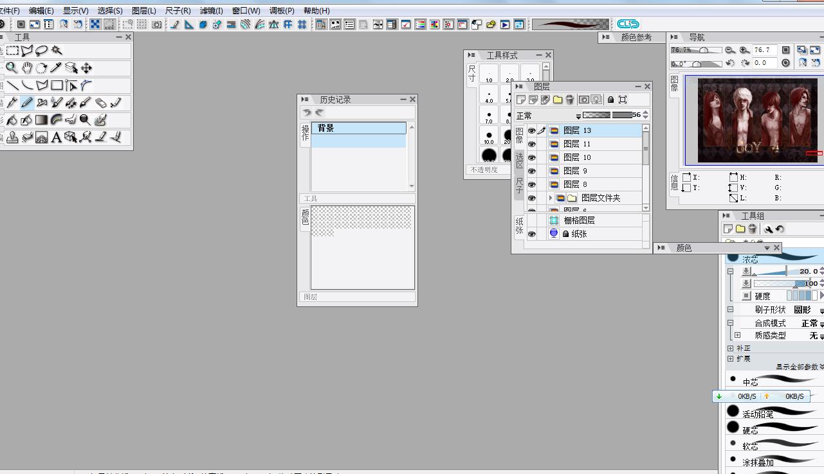Open the 图层(L) menu in the menu bar
The image size is (824, 474).
(143, 11)
